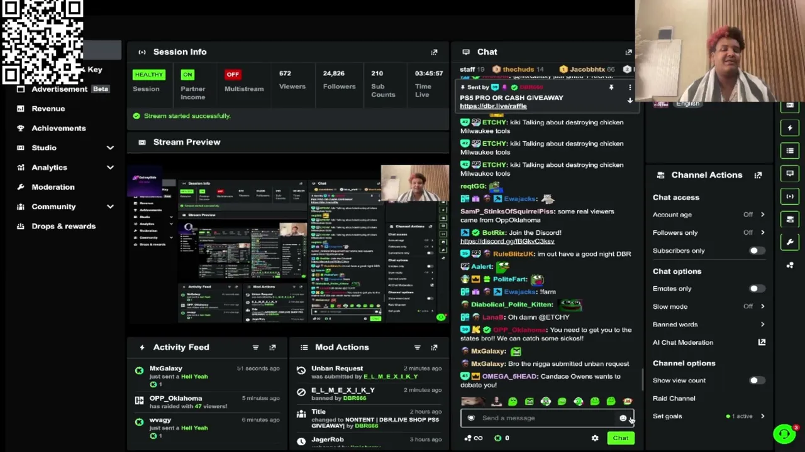The image size is (805, 452).
Task: Filter the Mod Actions list
Action: coord(417,347)
